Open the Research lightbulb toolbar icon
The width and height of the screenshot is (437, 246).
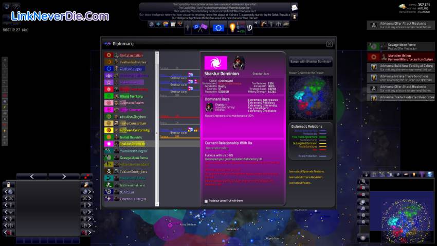click(x=232, y=27)
